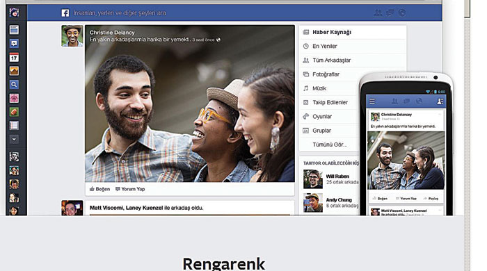Click third friend avatar below sidebar arrow
The height and width of the screenshot is (271, 487).
[14, 184]
